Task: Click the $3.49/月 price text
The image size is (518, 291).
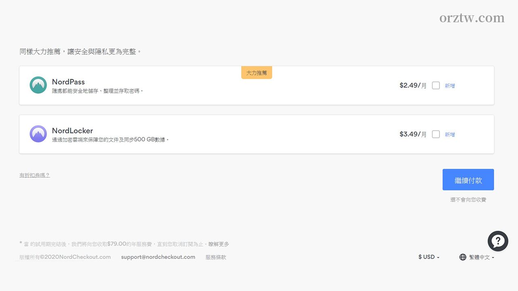Action: click(x=413, y=134)
